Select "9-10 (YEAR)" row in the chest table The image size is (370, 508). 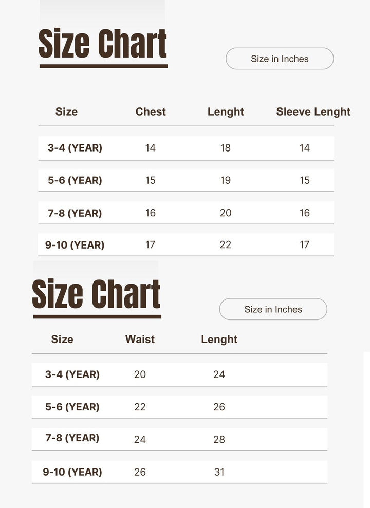pos(75,245)
